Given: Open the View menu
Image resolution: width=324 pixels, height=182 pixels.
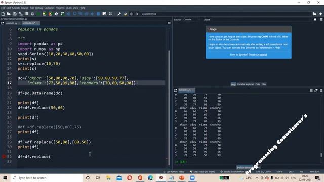Looking at the screenshot, I should click(x=75, y=8).
